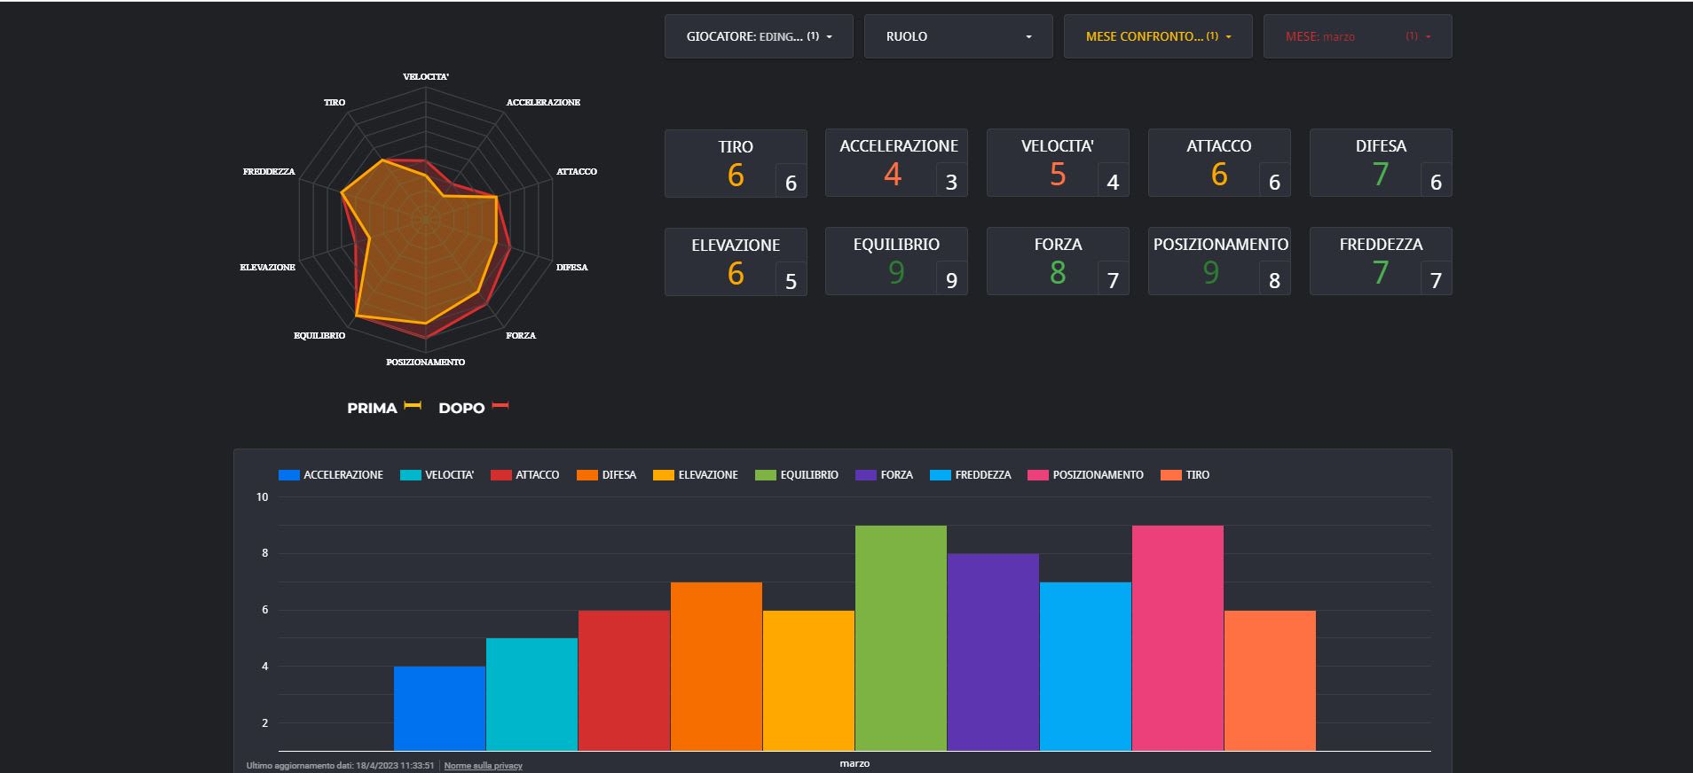Click the marzo x-axis label
This screenshot has height=773, width=1693.
click(x=854, y=763)
